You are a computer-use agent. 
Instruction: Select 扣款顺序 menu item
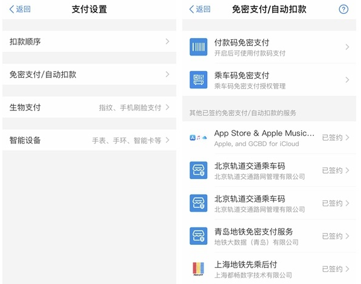tap(89, 42)
